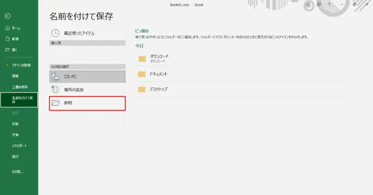Choose 上書き保存 (Save) in the sidebar
This screenshot has width=373, height=195.
click(19, 87)
